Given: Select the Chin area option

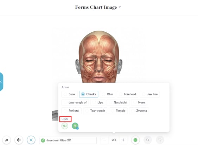Looking at the screenshot, I should coord(108,94).
